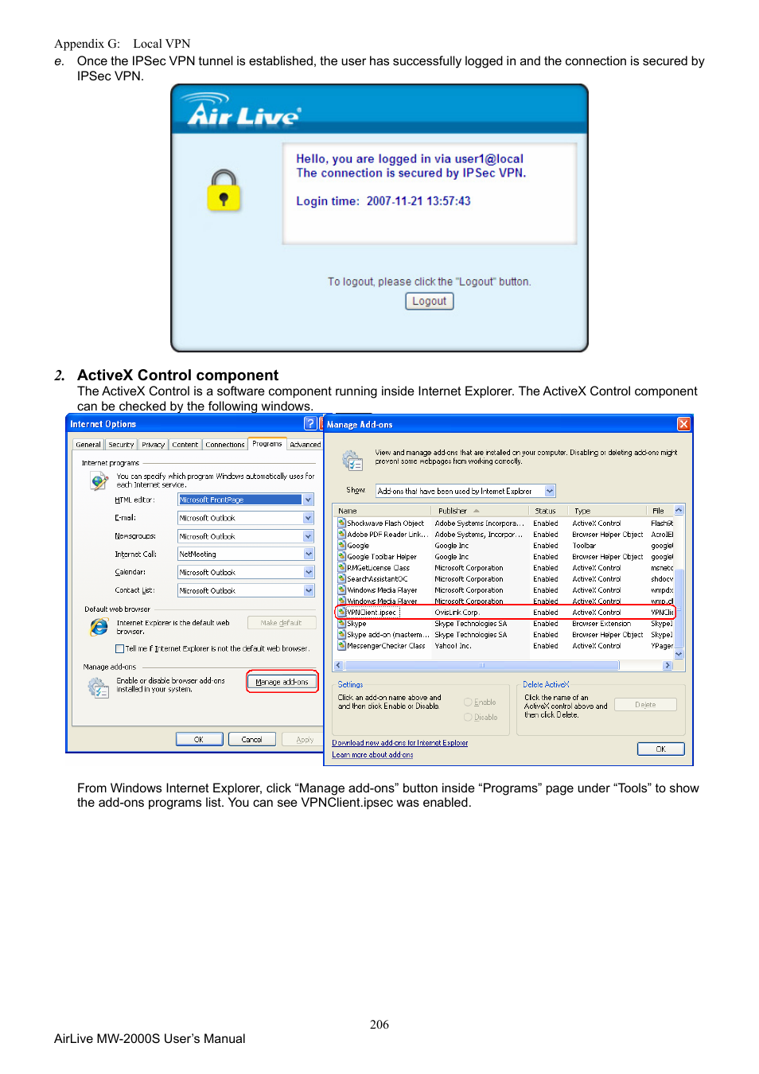Click the add-ons list scroll-down arrow
The height and width of the screenshot is (1074, 759).
679,654
